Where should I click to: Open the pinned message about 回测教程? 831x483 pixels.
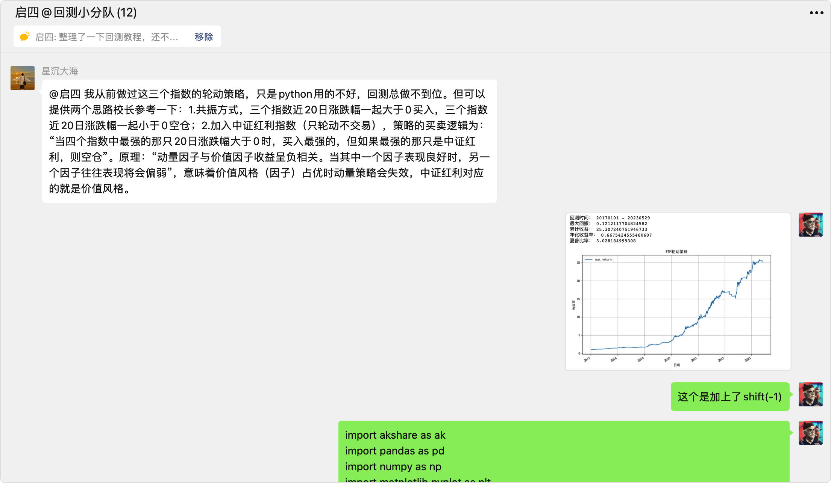[106, 37]
